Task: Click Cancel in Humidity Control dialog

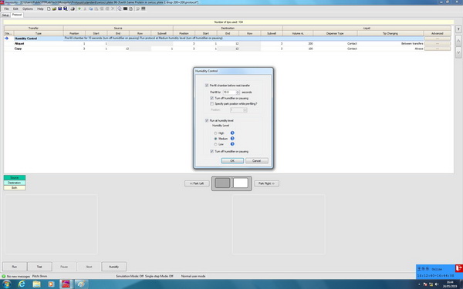Action: pyautogui.click(x=257, y=161)
